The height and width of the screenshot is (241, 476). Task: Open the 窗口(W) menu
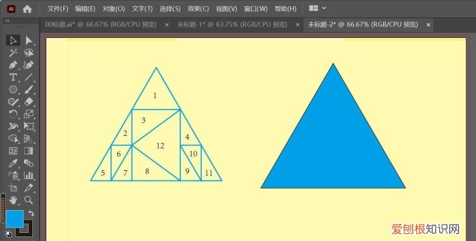pyautogui.click(x=256, y=9)
